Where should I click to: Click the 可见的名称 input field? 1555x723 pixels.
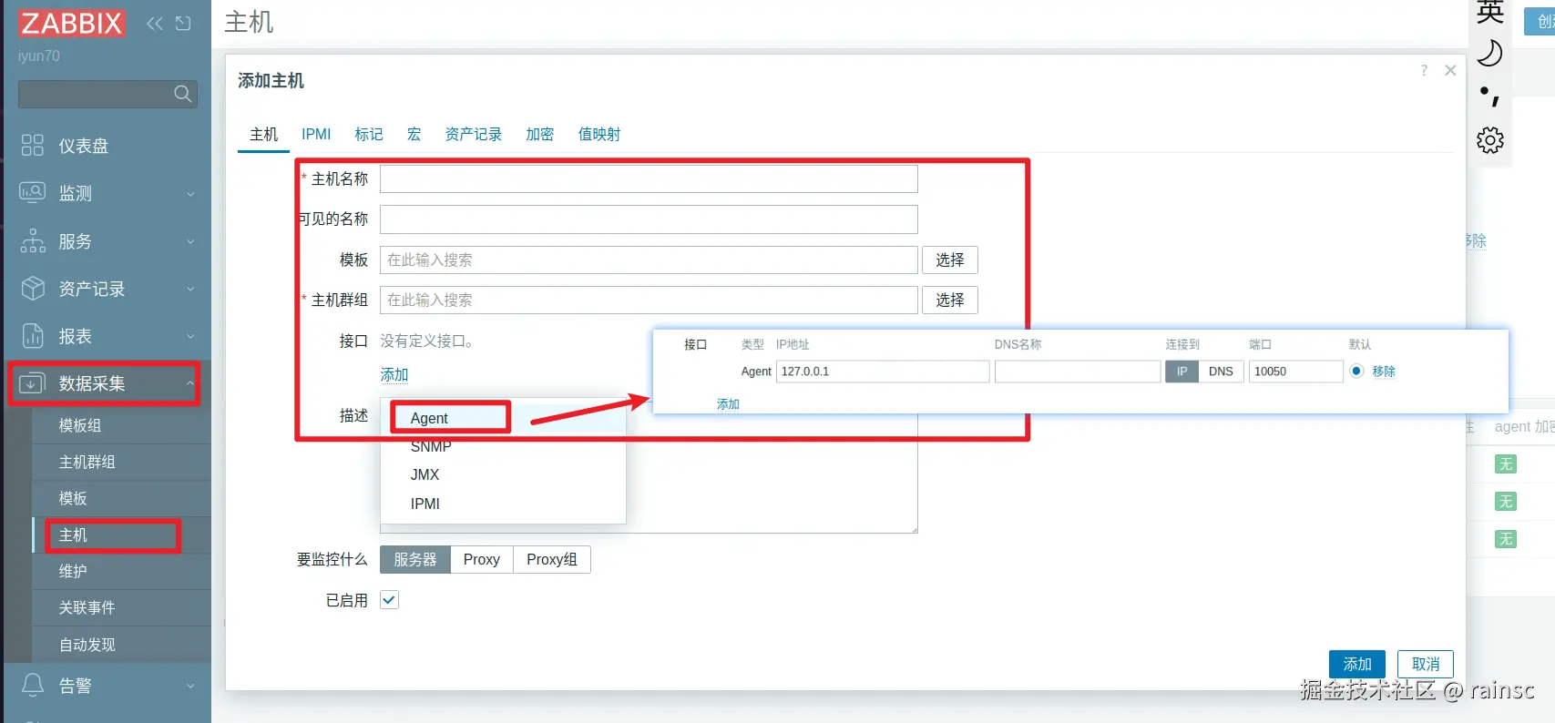click(649, 219)
